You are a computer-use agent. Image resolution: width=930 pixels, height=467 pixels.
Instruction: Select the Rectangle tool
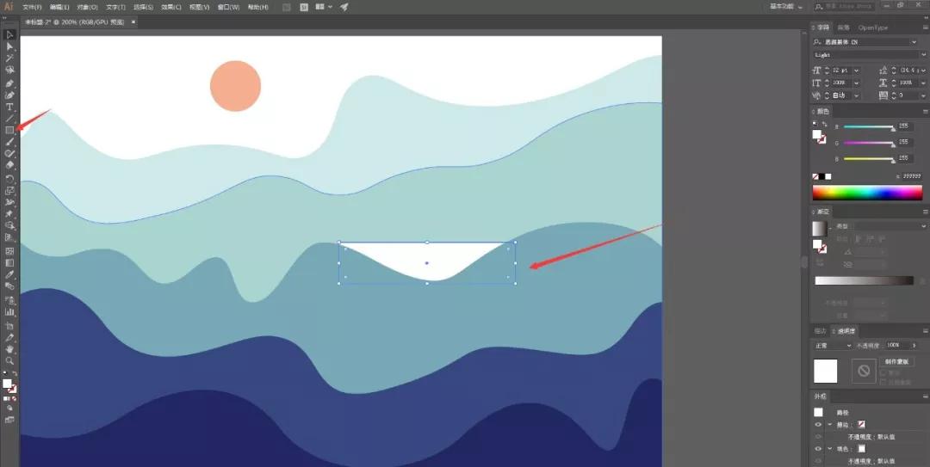click(9, 131)
